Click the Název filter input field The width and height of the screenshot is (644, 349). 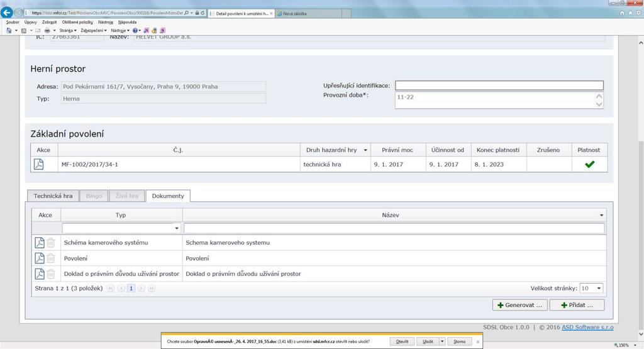[394, 228]
